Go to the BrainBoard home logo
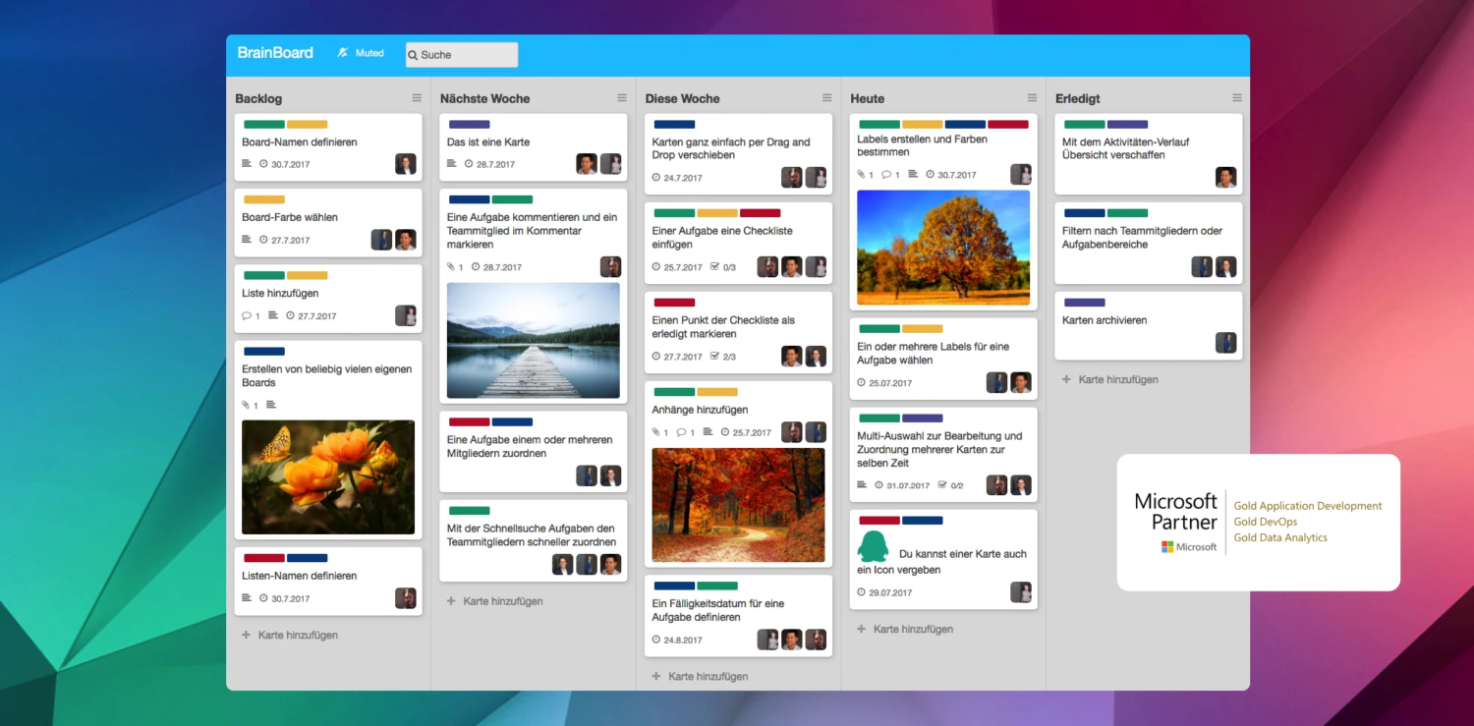 (275, 53)
